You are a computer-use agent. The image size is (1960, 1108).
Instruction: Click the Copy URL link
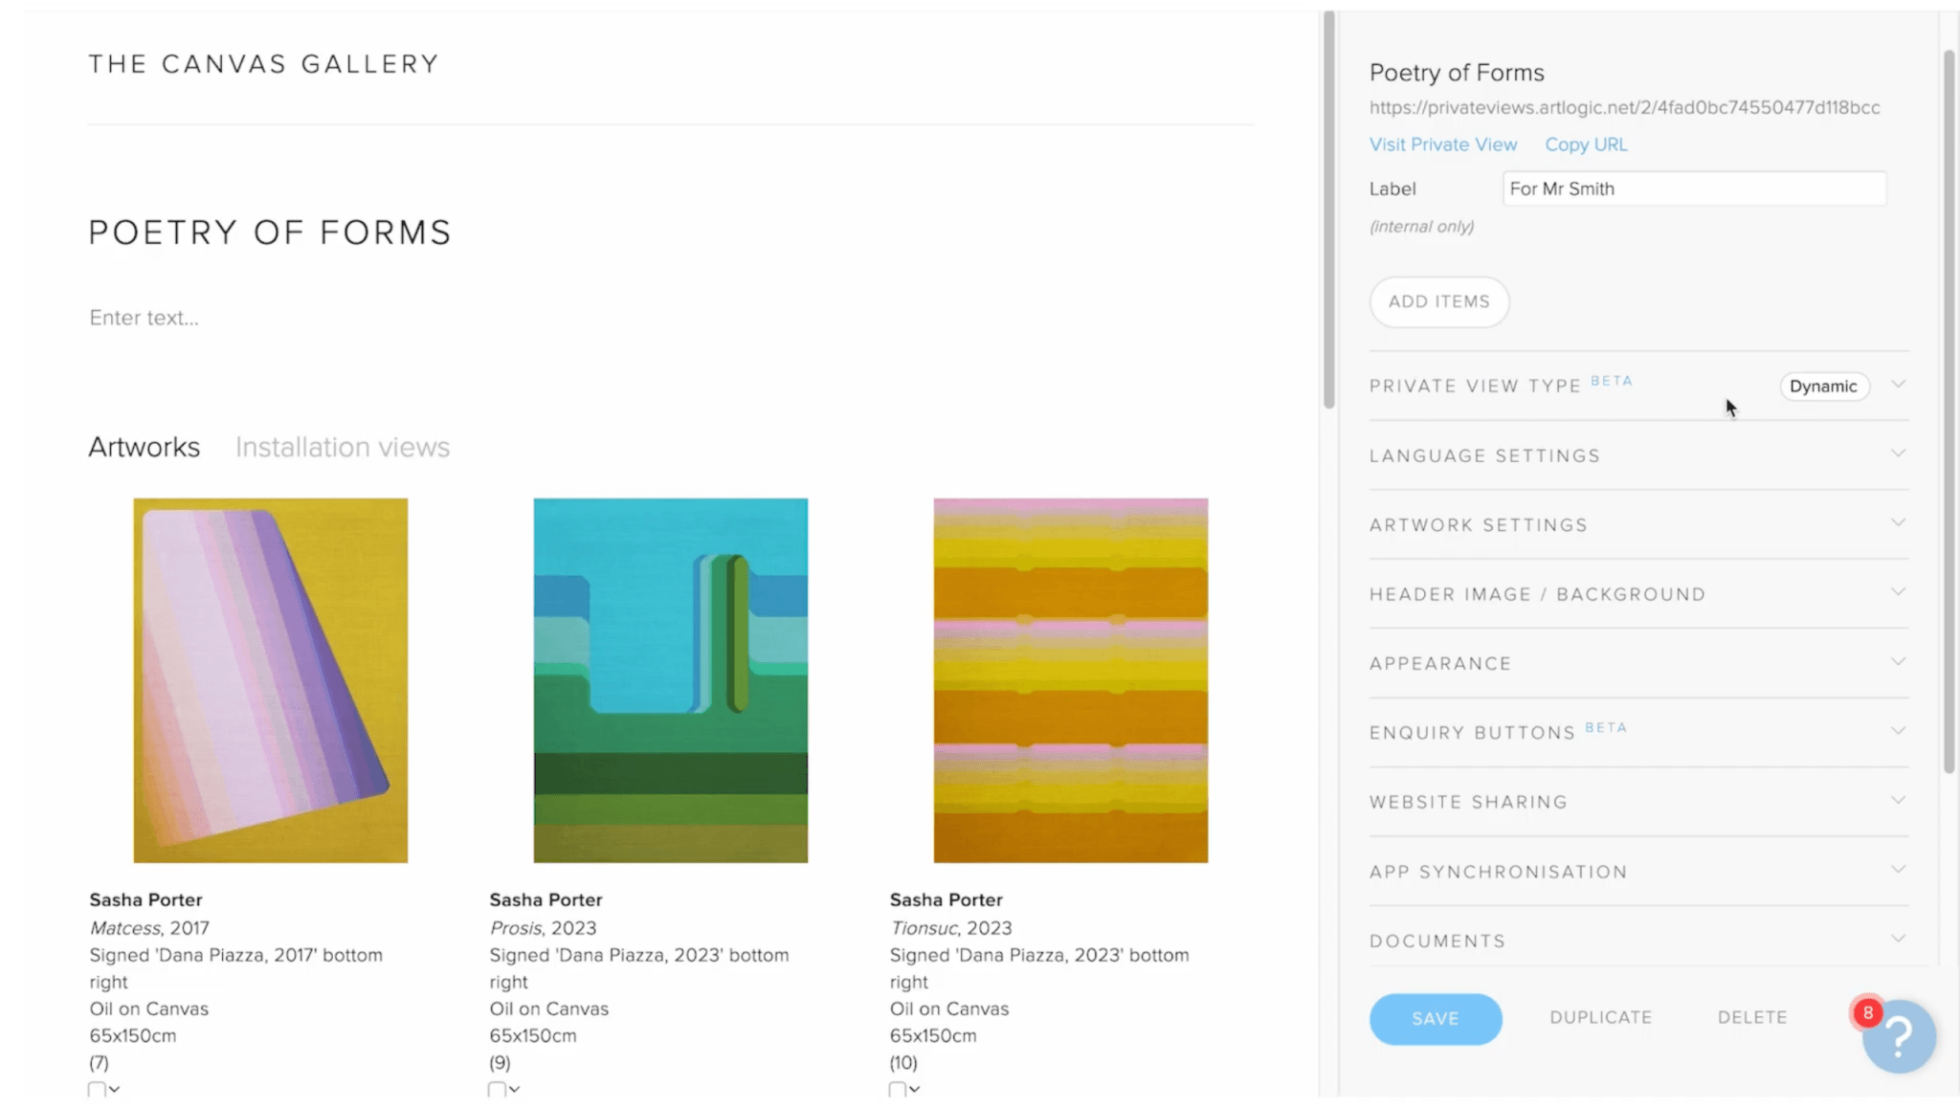(1586, 144)
